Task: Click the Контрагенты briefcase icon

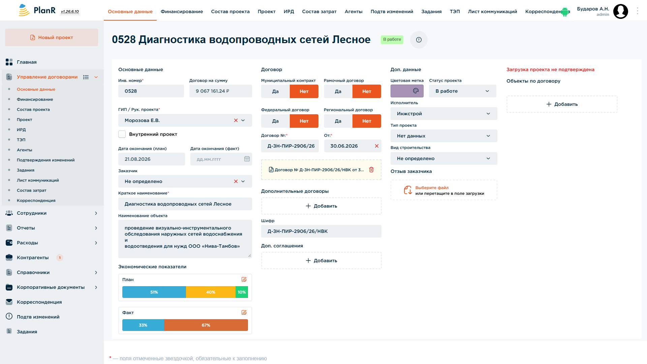Action: [9, 257]
